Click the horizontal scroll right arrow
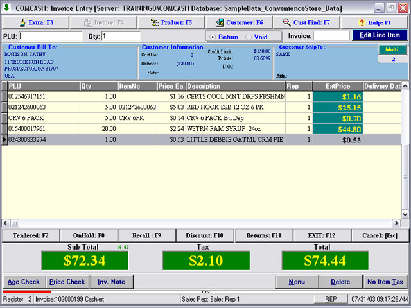Viewport: 411px width, 308px height. click(396, 223)
